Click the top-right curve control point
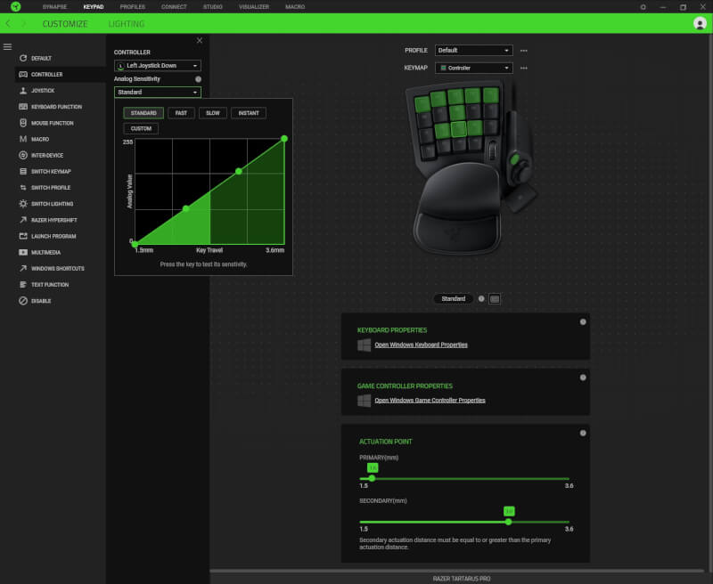 (x=284, y=139)
